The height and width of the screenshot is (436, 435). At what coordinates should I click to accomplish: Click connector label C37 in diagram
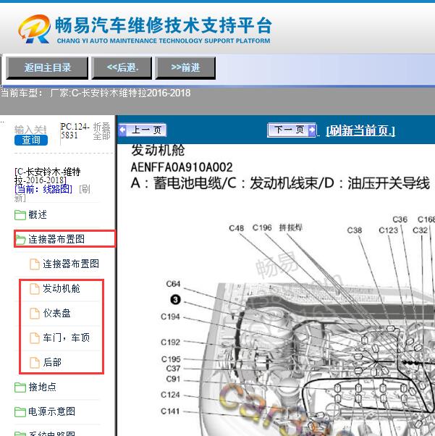click(173, 369)
